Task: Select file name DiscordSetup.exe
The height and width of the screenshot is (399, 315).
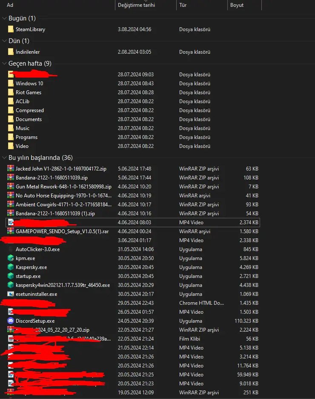Action: coord(35,321)
